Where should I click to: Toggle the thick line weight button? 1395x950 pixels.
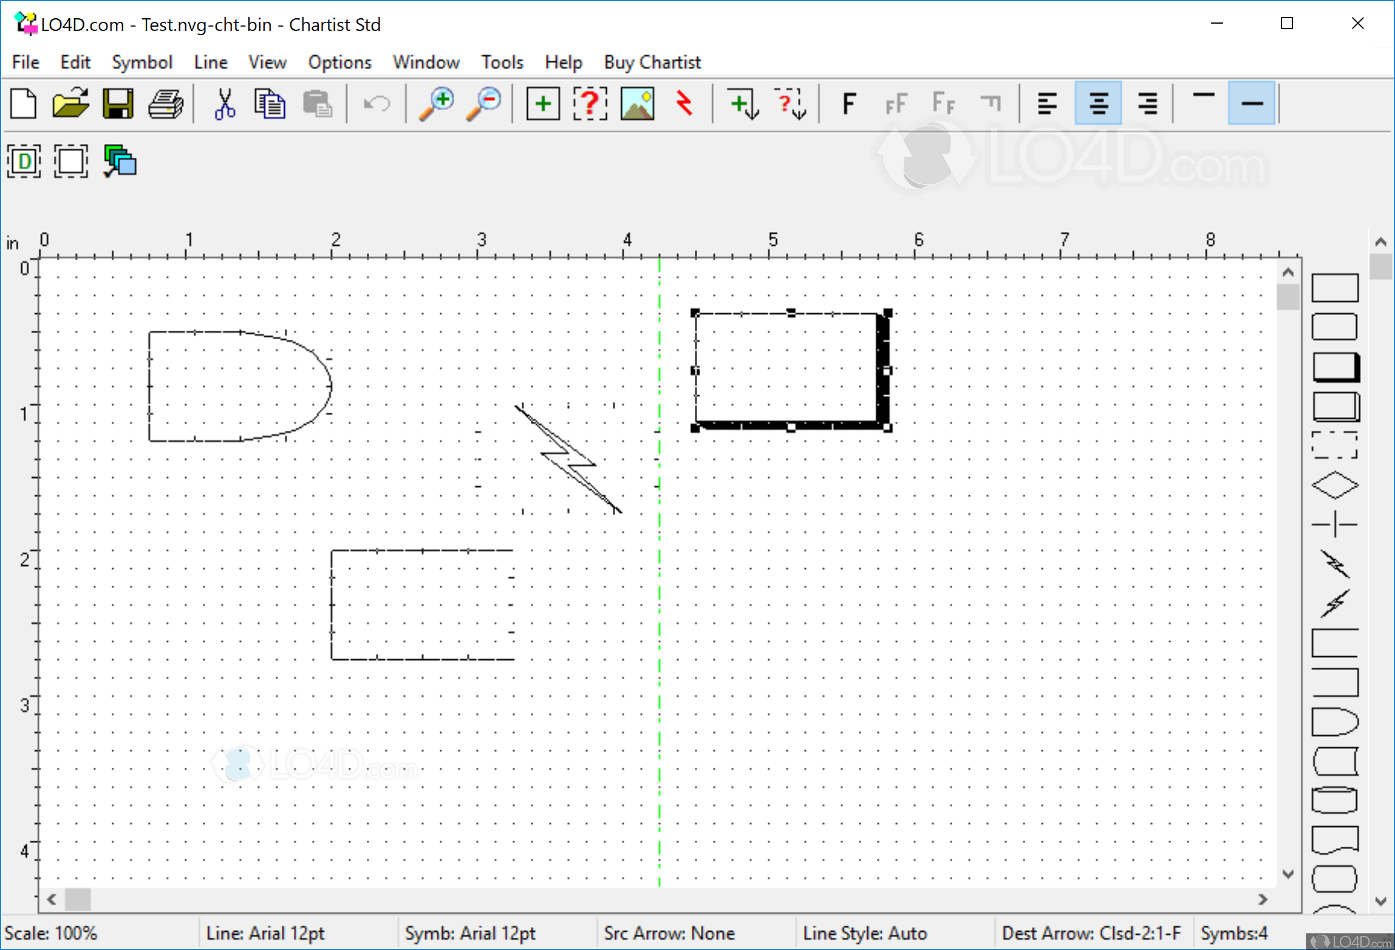[1251, 104]
